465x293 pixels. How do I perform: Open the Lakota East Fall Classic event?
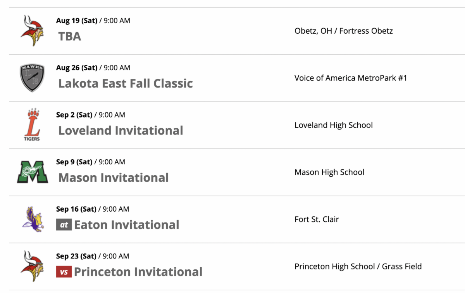pos(126,83)
